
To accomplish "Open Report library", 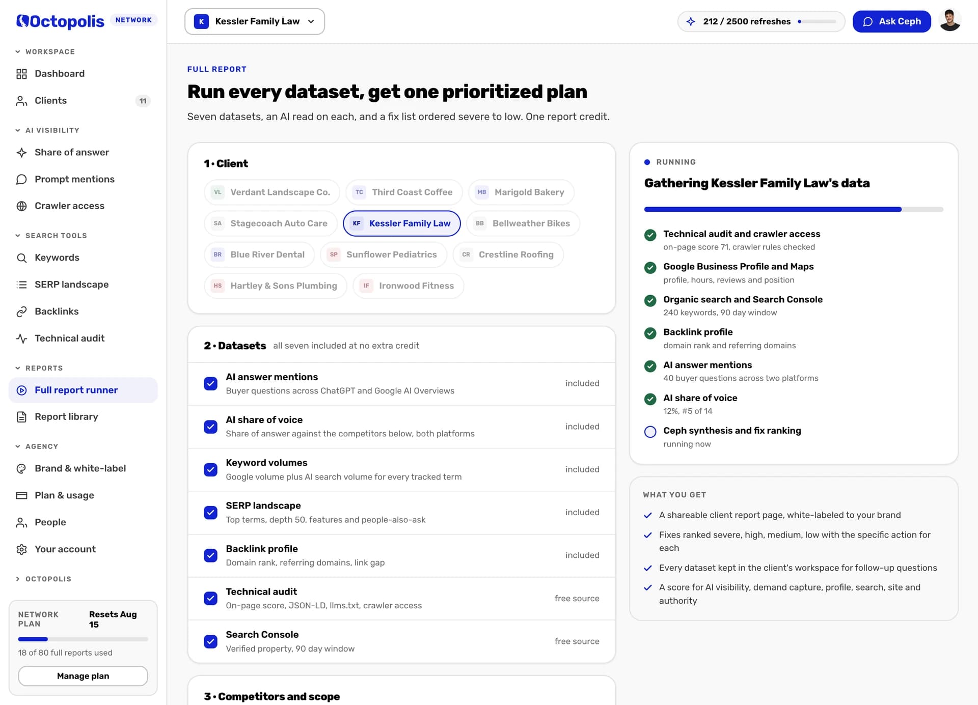I will pyautogui.click(x=83, y=417).
